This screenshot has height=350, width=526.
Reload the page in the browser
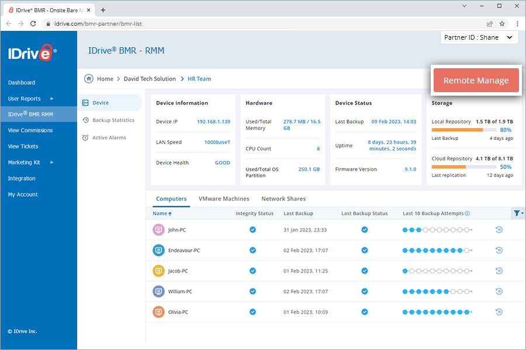(33, 24)
